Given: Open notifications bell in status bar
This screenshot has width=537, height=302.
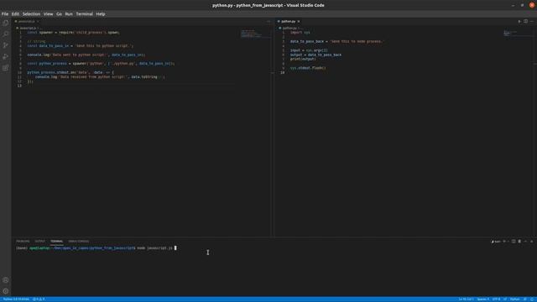Looking at the screenshot, I should pos(532,299).
